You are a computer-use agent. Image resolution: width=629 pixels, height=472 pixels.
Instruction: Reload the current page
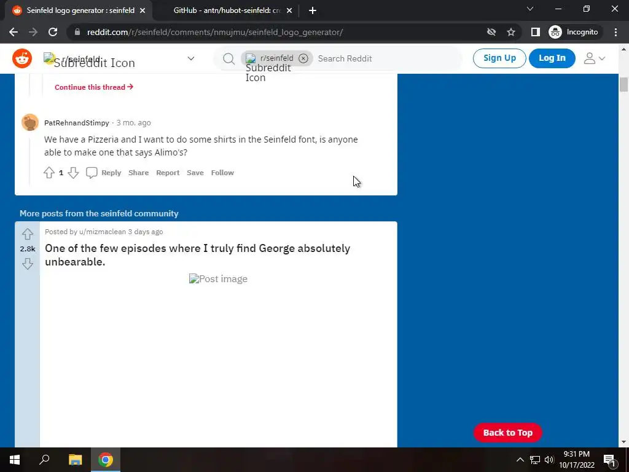coord(53,32)
